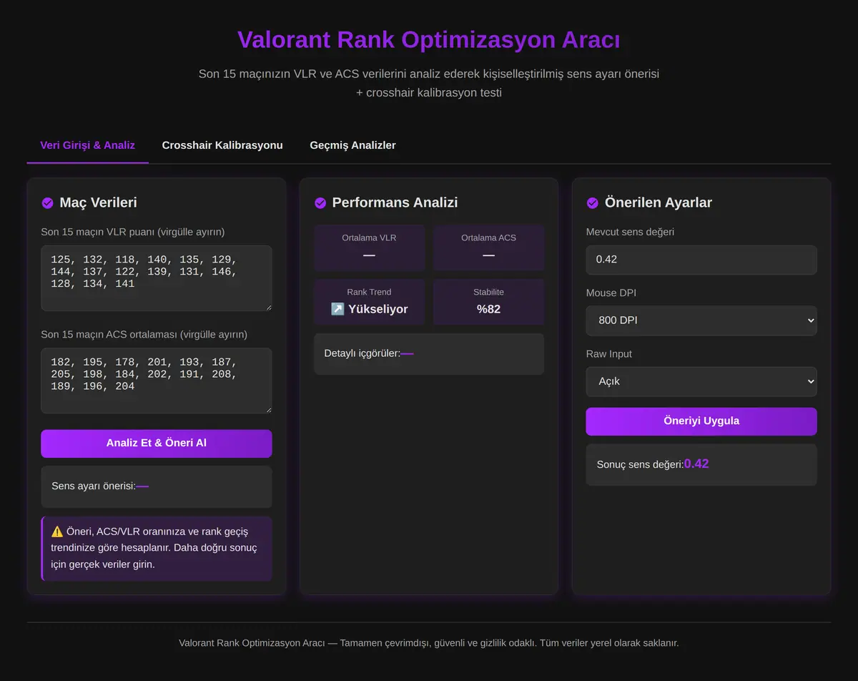
Task: Click the Maç Verileri heading
Action: click(98, 203)
